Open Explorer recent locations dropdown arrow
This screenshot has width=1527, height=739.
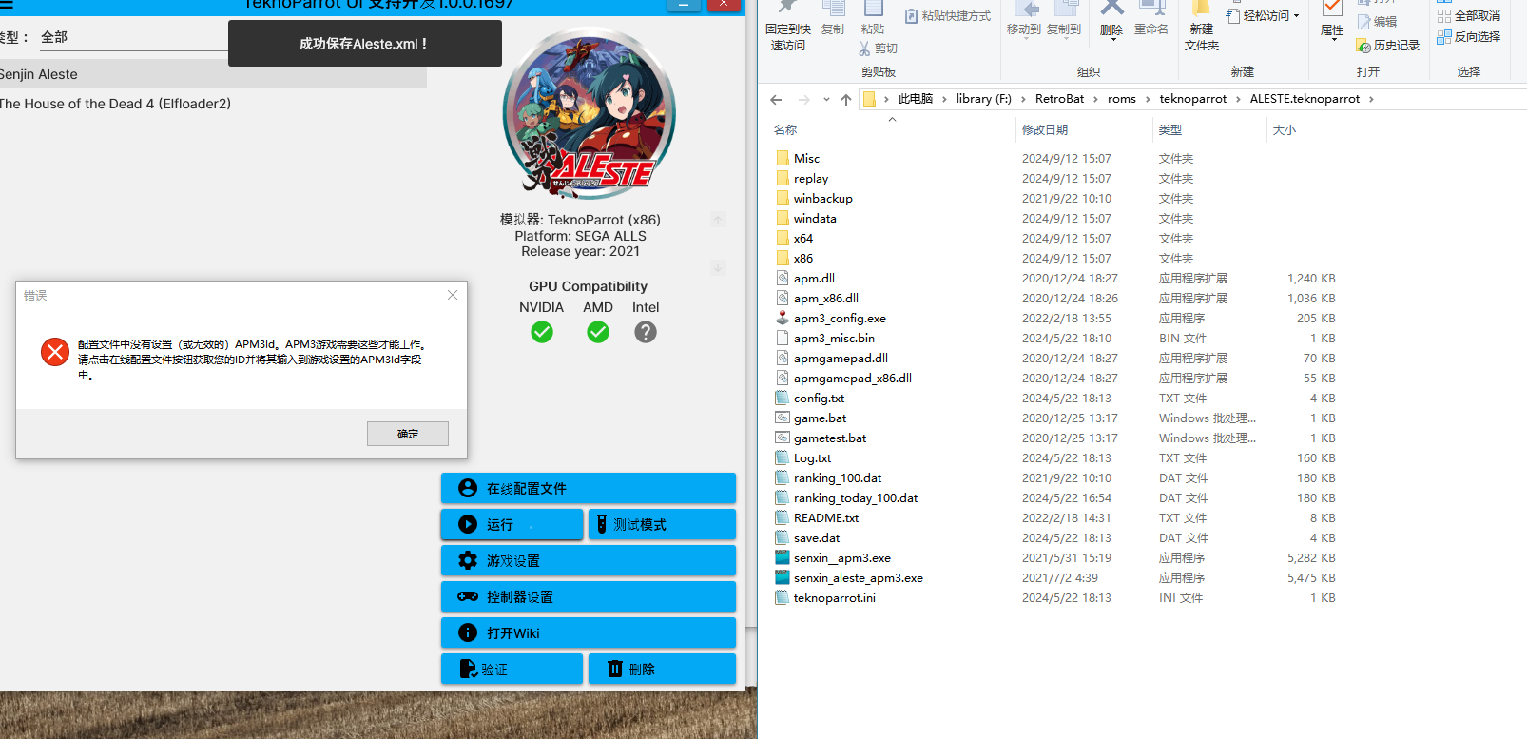[826, 99]
